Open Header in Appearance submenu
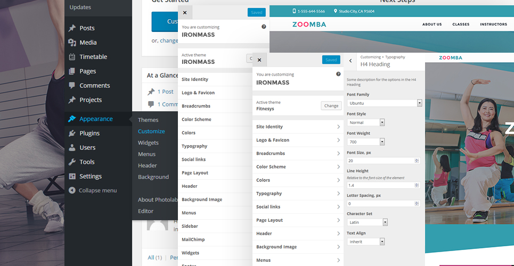514x266 pixels. 148,166
